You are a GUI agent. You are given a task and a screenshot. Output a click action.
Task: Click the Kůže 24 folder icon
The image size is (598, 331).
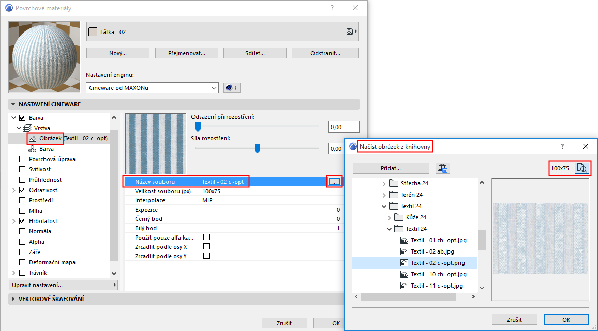tap(399, 217)
